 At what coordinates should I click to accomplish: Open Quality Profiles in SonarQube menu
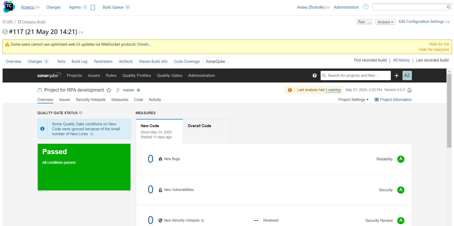pyautogui.click(x=137, y=76)
